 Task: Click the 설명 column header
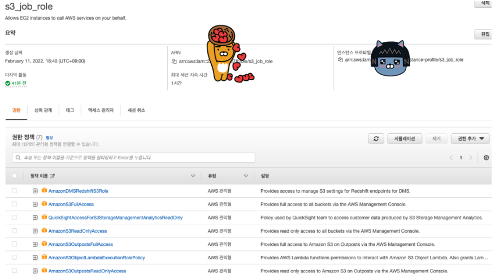pyautogui.click(x=264, y=176)
